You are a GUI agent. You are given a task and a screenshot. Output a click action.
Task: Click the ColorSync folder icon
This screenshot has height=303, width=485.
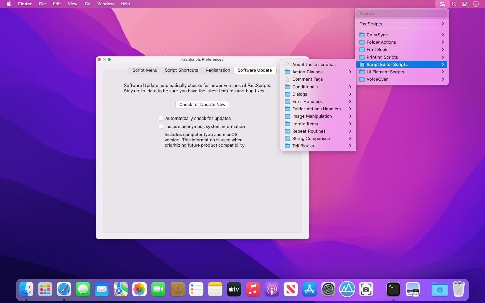(x=362, y=35)
